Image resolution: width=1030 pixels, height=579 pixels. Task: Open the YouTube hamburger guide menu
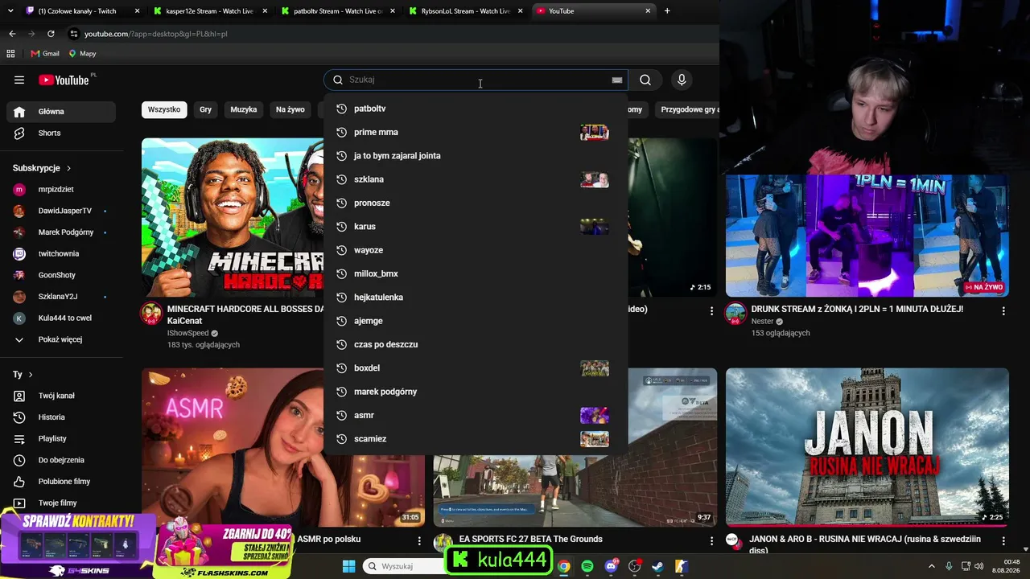click(19, 80)
